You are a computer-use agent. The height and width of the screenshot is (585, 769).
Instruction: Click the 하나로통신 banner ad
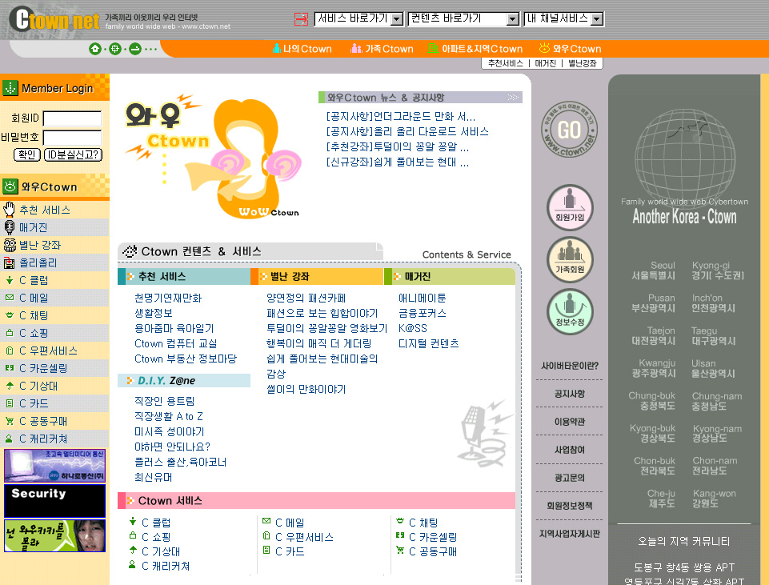(x=55, y=465)
